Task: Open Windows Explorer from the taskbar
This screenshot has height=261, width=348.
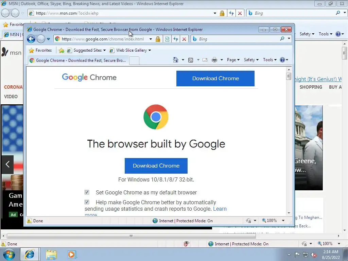Action: (x=51, y=255)
